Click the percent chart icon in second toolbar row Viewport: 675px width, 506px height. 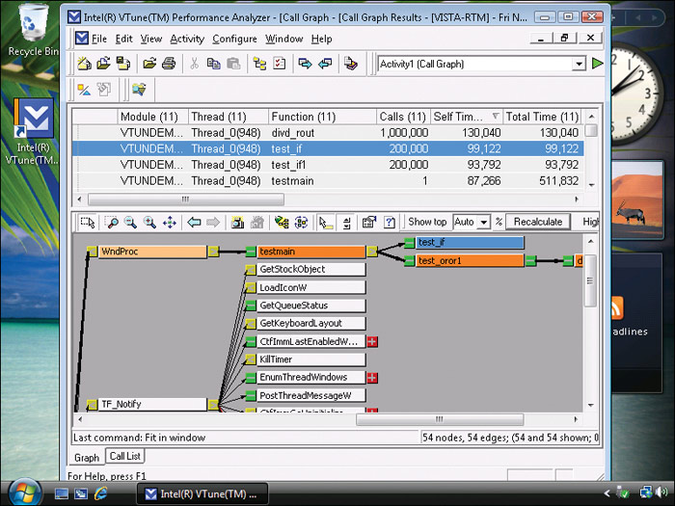click(x=84, y=90)
